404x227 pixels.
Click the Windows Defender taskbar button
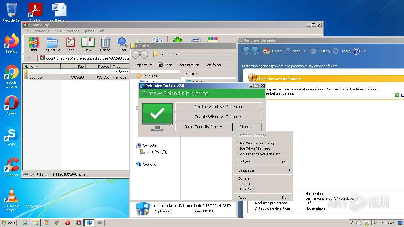click(x=100, y=223)
